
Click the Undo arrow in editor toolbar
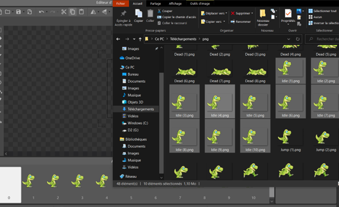[x=41, y=12]
